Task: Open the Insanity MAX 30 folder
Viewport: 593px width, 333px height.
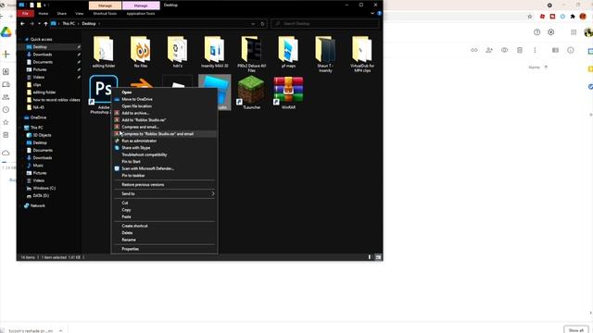Action: [x=214, y=52]
